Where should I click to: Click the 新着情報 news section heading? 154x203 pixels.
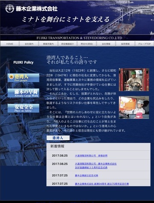point(57,146)
